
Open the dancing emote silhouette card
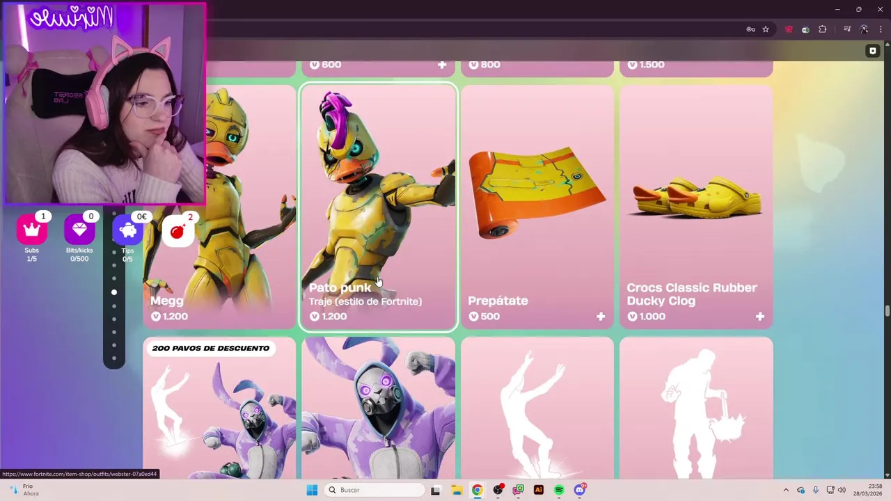tap(537, 408)
